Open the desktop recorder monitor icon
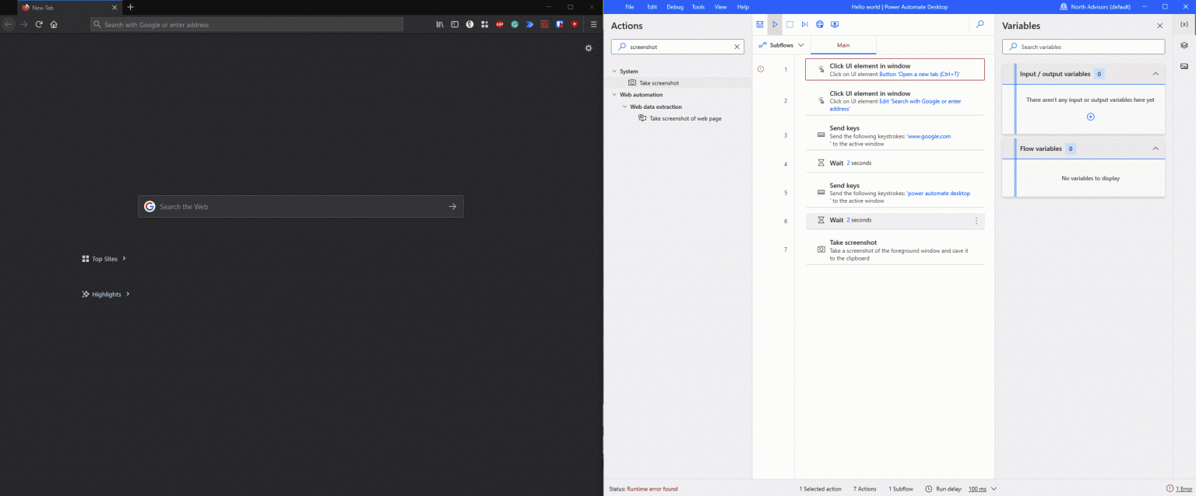Image resolution: width=1196 pixels, height=496 pixels. tap(835, 24)
